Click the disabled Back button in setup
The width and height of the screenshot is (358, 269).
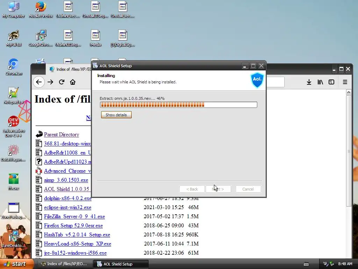coord(192,189)
